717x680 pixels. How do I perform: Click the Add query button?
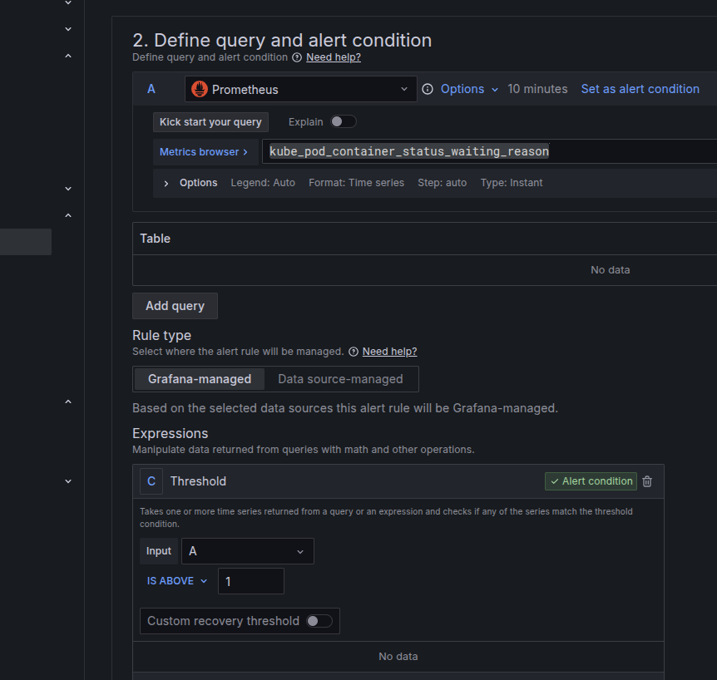pos(175,306)
